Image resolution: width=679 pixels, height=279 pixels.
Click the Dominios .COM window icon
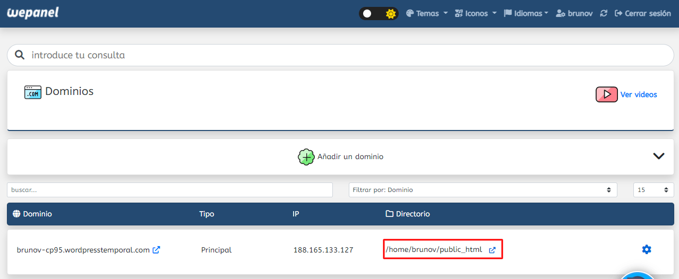(33, 92)
